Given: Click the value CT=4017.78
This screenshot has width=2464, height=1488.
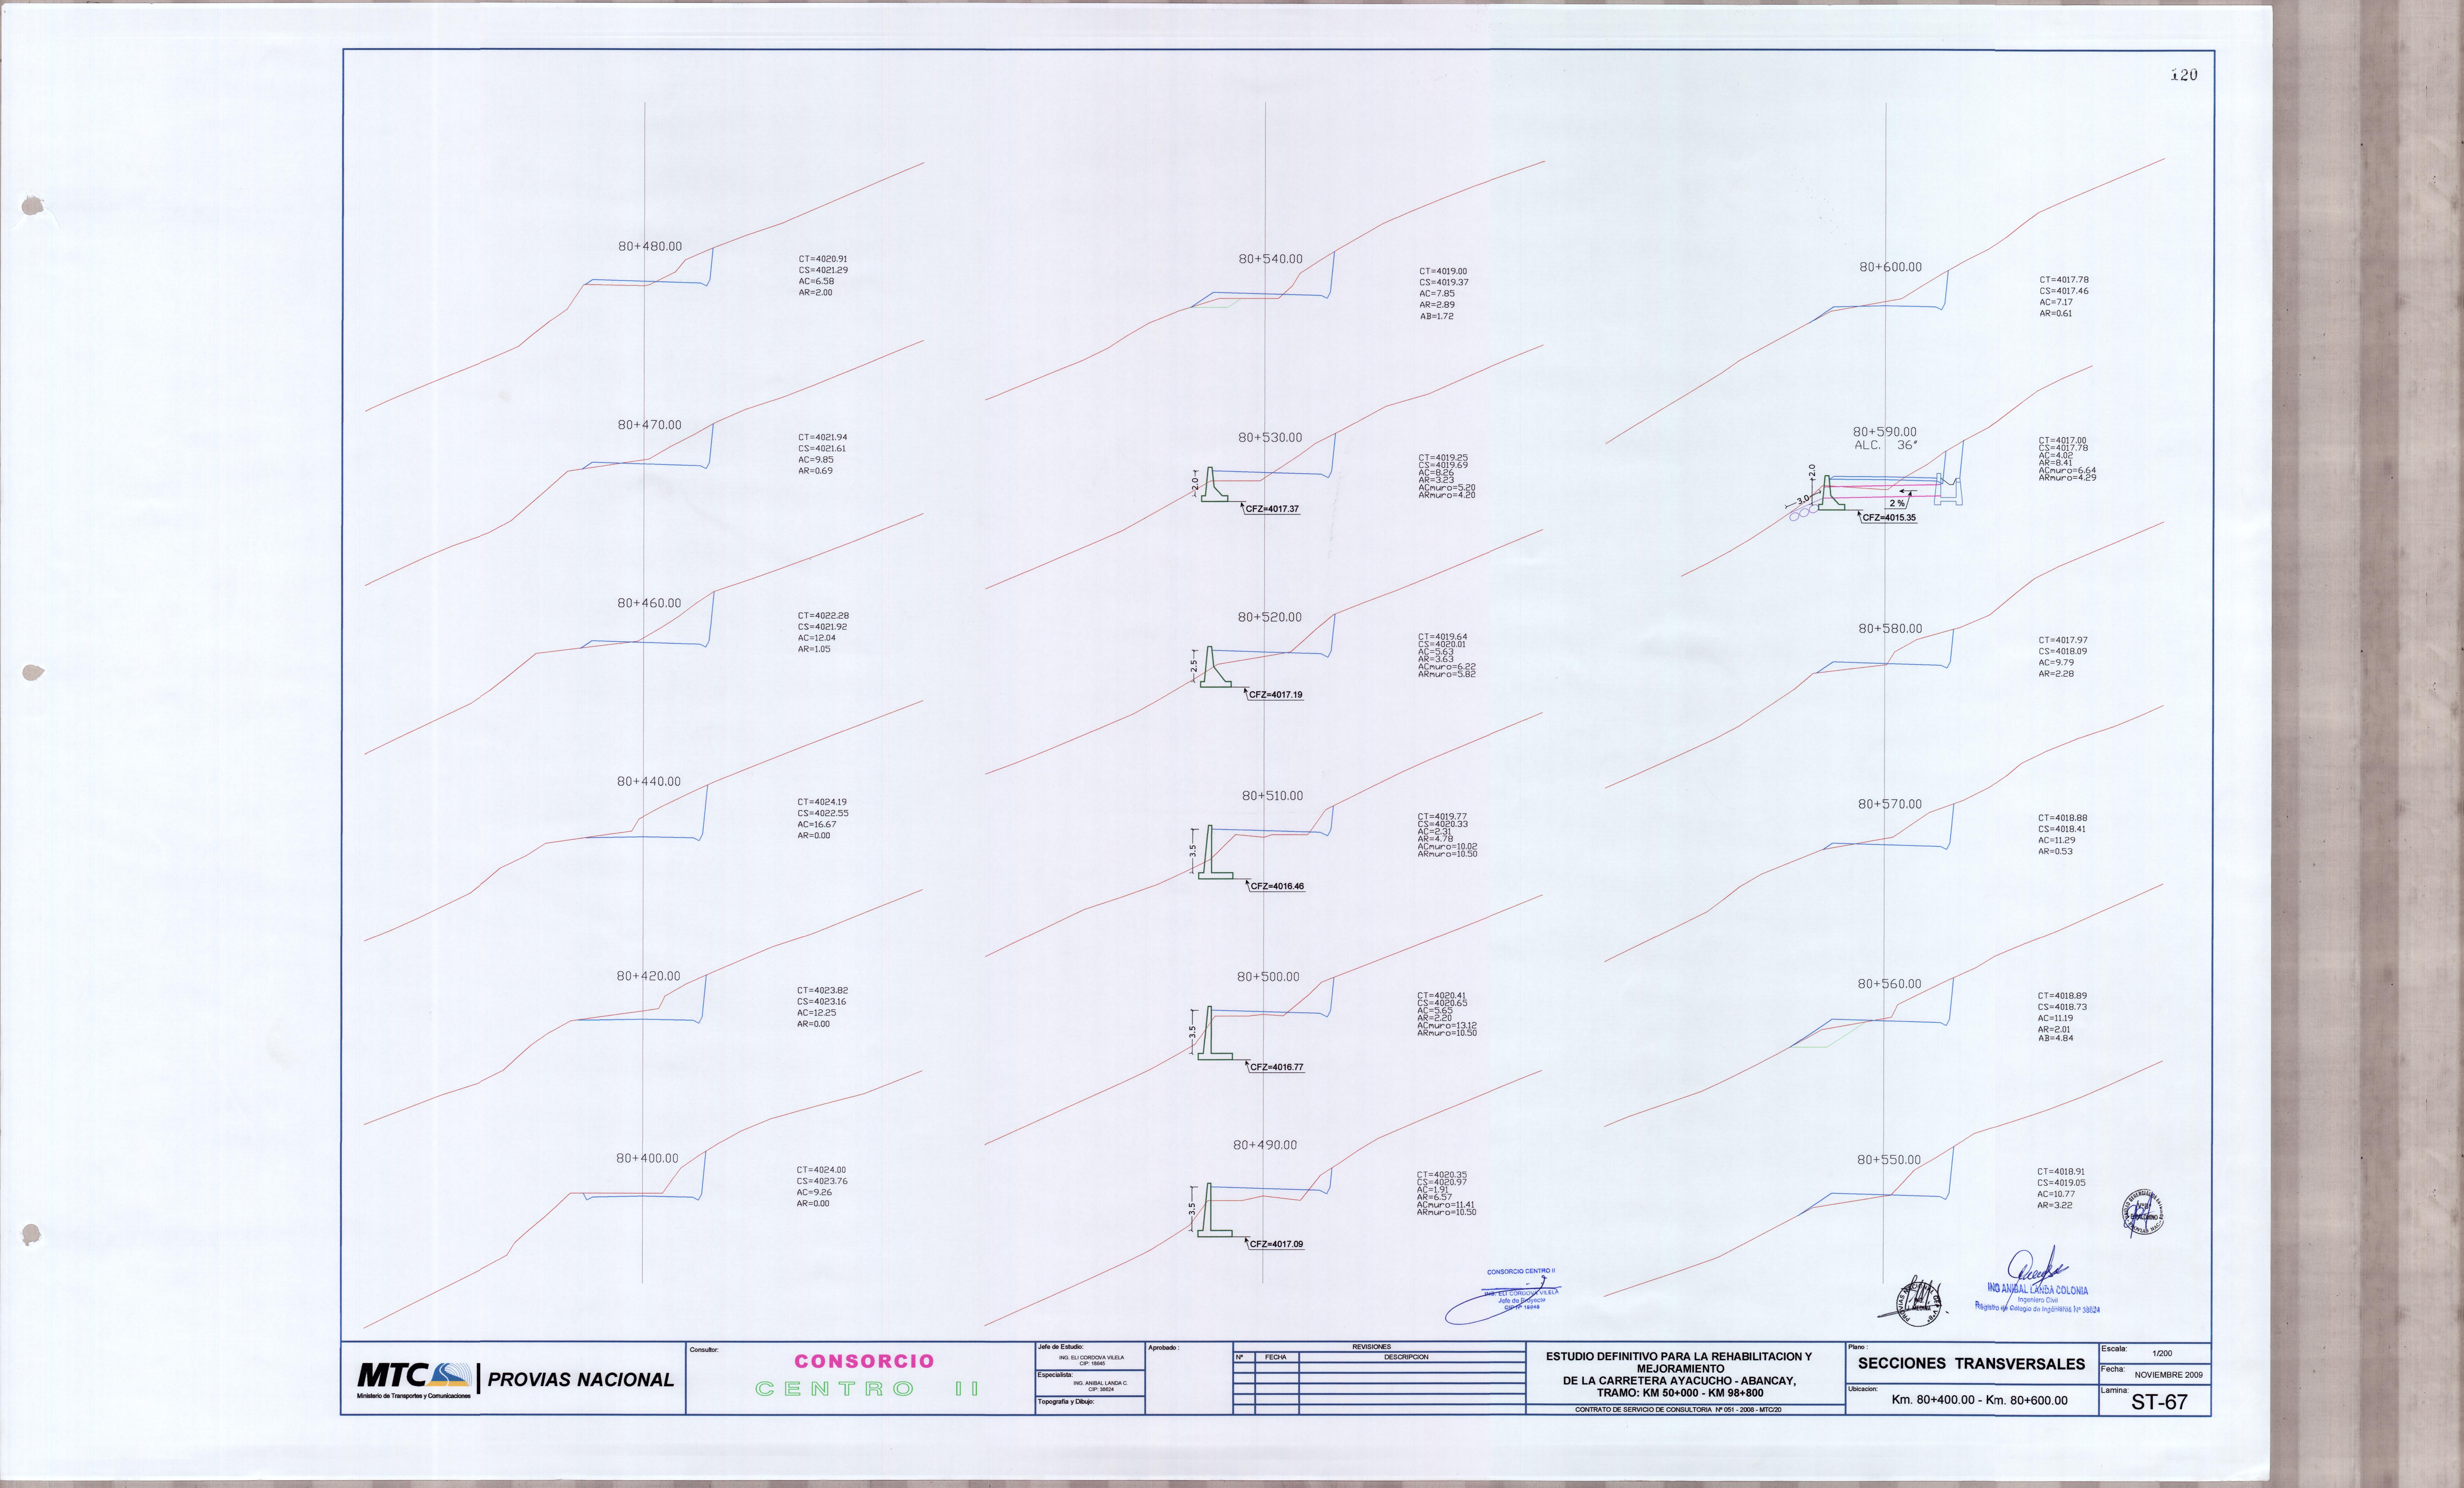Looking at the screenshot, I should tap(2064, 280).
